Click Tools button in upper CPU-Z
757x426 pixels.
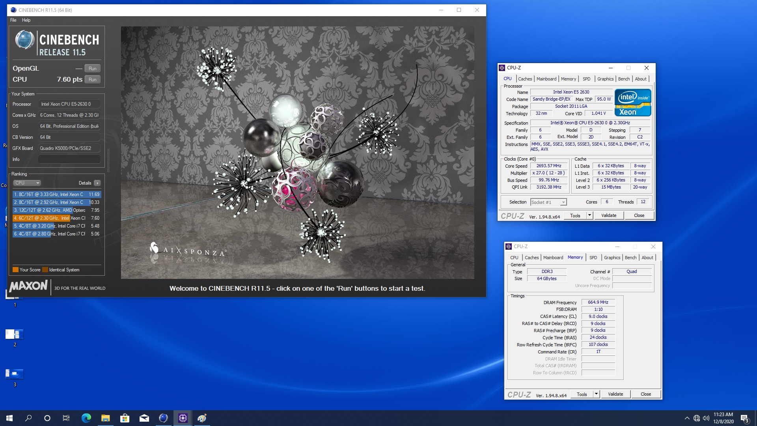pos(575,216)
